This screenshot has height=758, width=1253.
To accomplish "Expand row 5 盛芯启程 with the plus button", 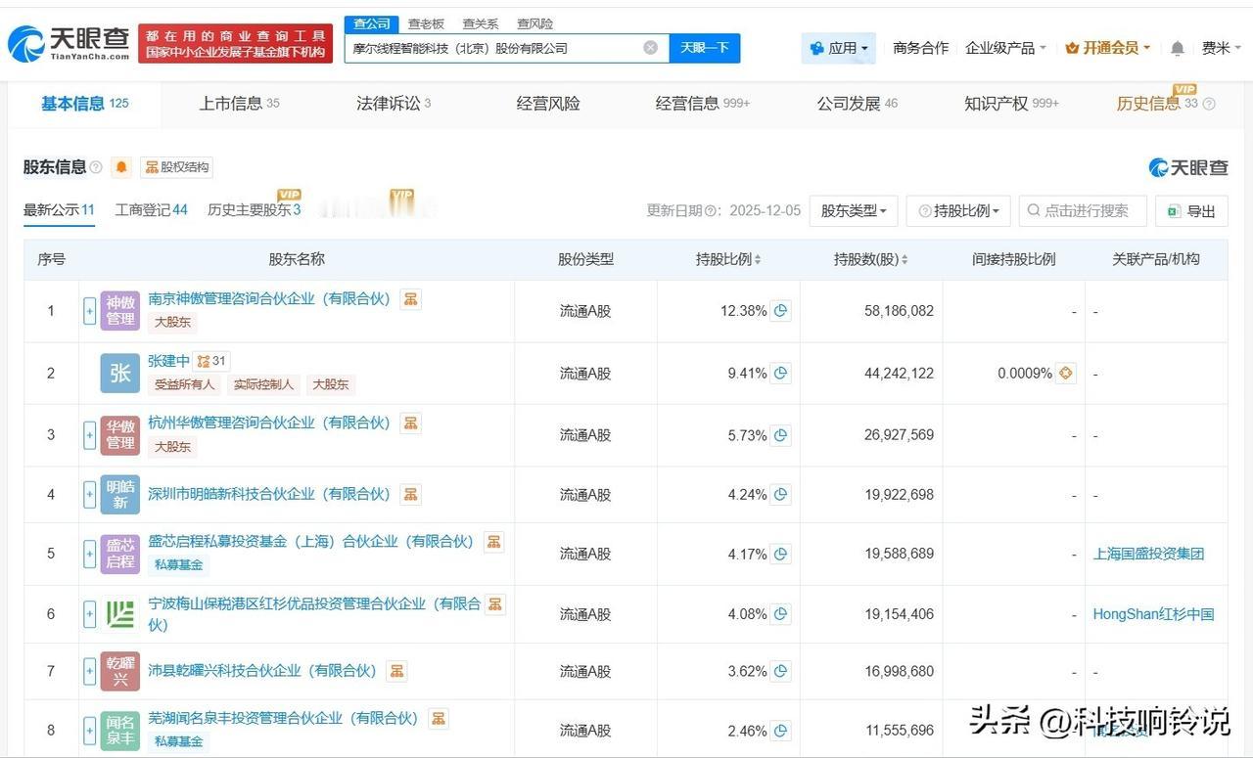I will click(89, 554).
